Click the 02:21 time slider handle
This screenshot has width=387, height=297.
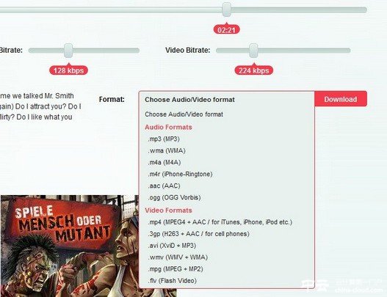point(227,10)
